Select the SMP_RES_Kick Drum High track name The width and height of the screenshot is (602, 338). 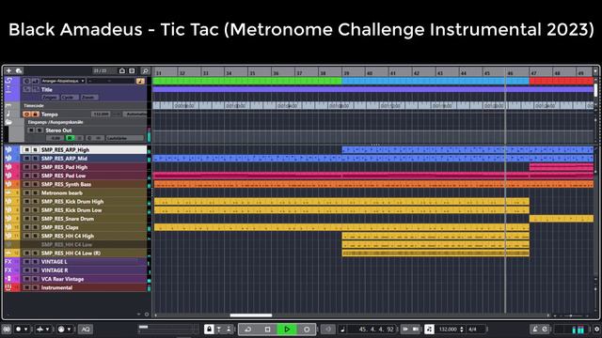[x=72, y=202]
